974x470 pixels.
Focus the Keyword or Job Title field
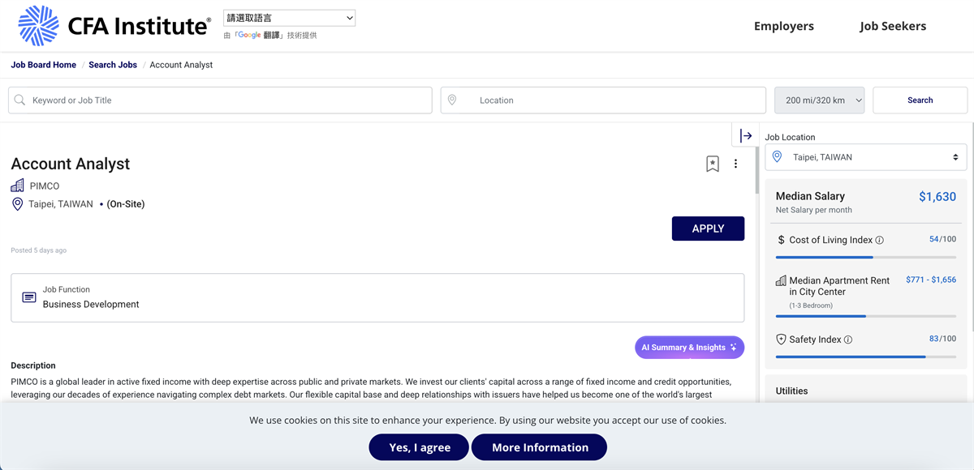tap(227, 100)
